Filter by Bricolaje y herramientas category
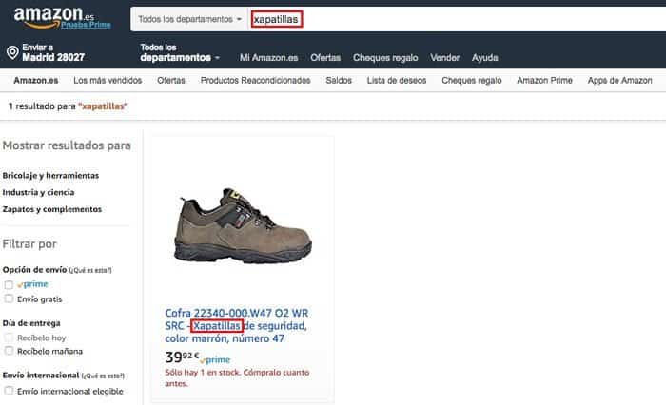666x405 pixels. [x=50, y=175]
